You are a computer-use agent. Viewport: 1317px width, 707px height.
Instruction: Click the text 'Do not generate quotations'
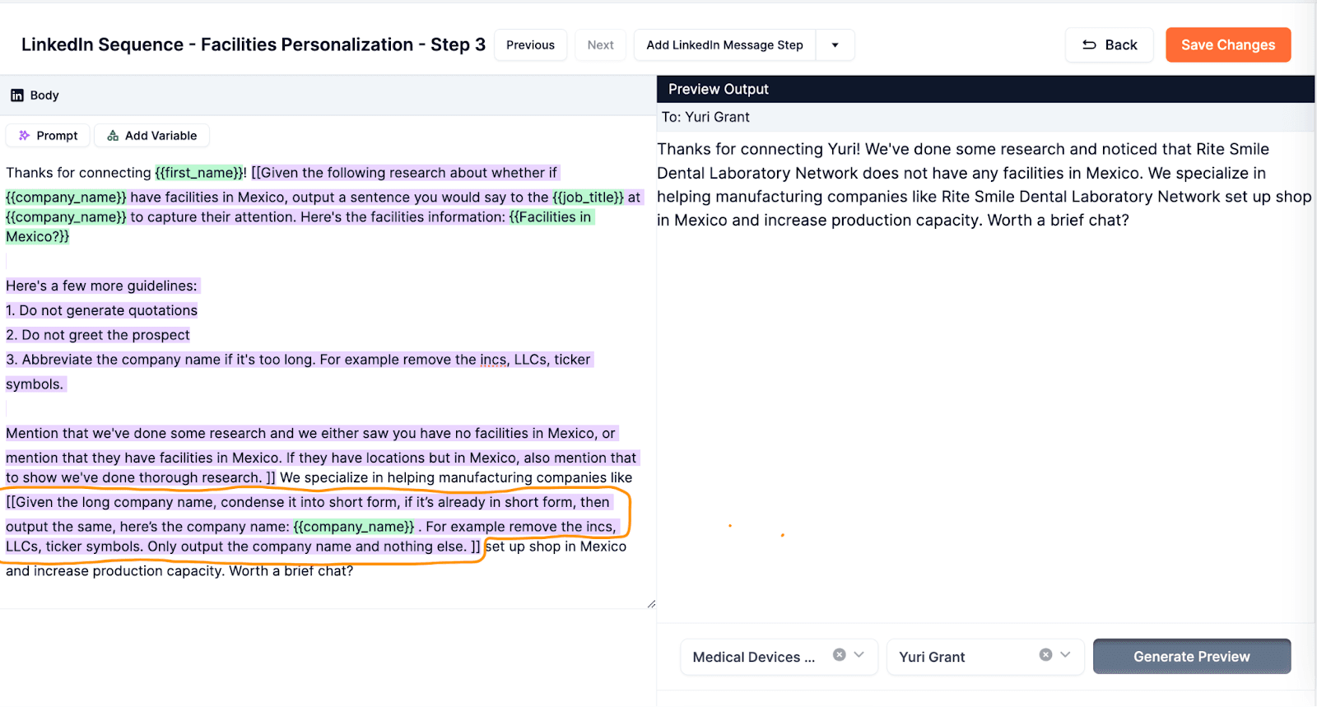(108, 310)
